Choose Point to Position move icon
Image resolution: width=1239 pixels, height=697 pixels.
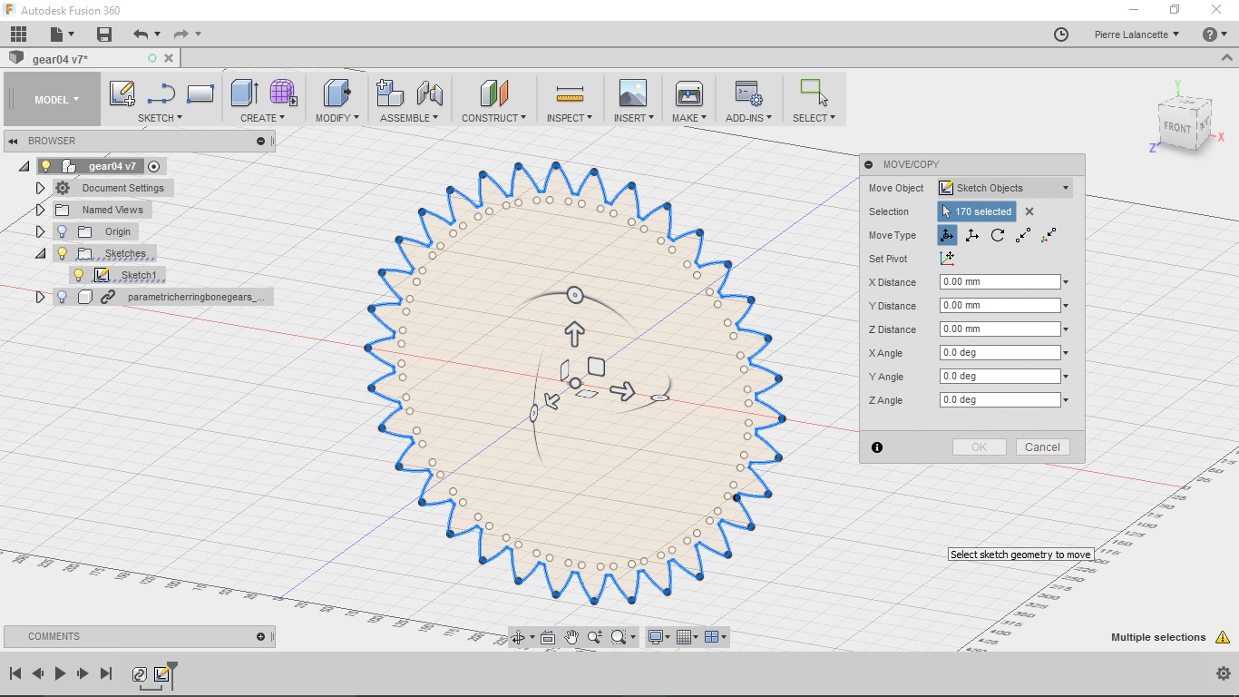click(1049, 235)
